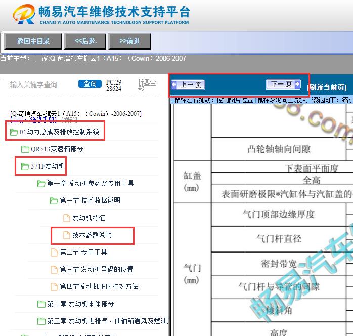Image resolution: width=353 pixels, height=336 pixels.
Task: Go to previous page with 上一页
Action: click(x=188, y=85)
